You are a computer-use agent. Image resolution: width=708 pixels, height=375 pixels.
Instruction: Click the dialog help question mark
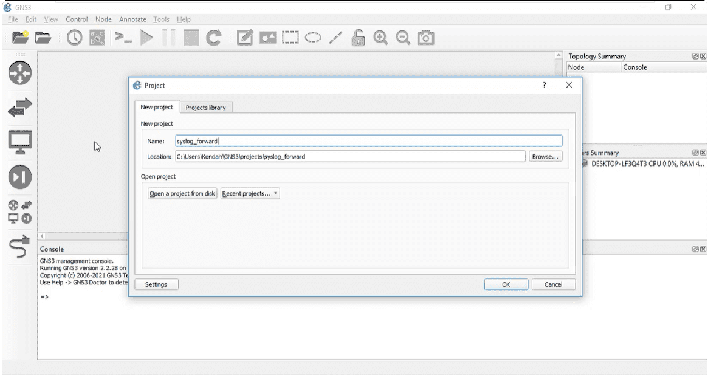[544, 85]
